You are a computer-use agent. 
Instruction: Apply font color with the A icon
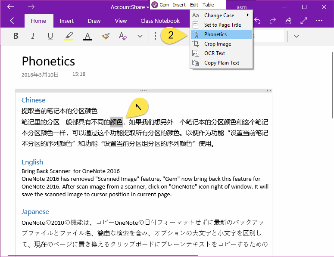point(87,36)
